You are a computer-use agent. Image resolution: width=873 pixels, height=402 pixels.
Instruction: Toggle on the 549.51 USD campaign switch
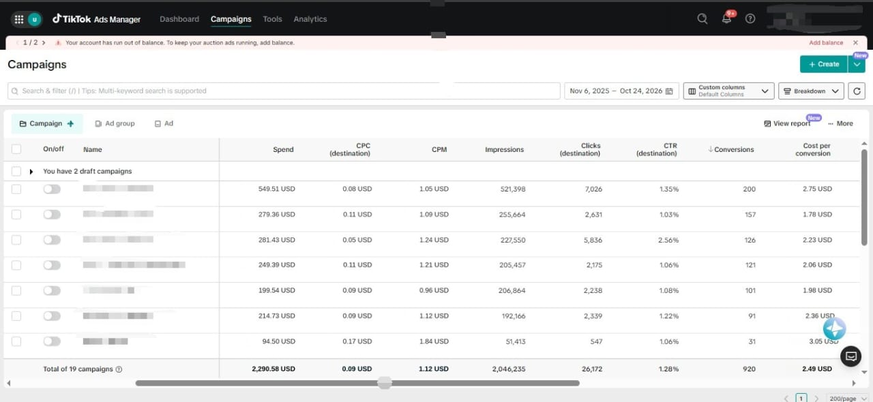click(52, 189)
